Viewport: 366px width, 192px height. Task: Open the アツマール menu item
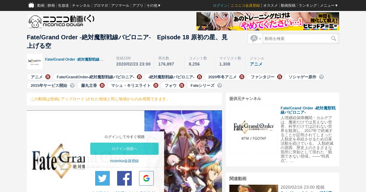coord(120,5)
